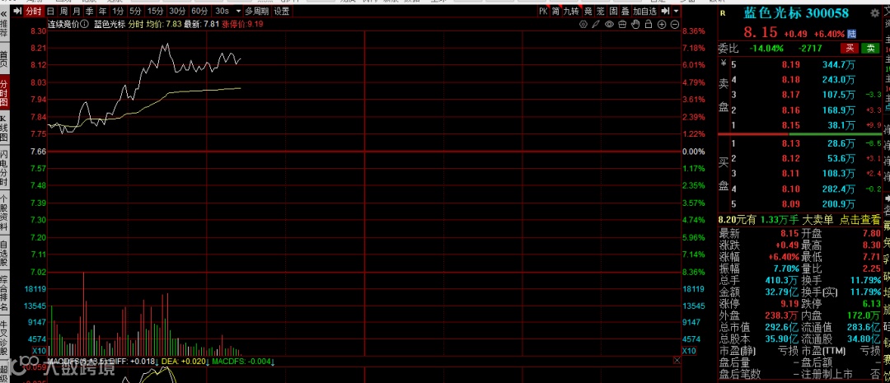This screenshot has height=383, width=890.
Task: Switch to the 周 weekly chart tab
Action: click(63, 12)
